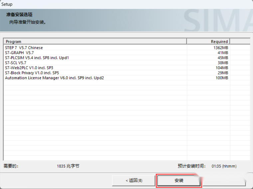Click the 104MB required size cell
Image resolution: width=253 pixels, height=189 pixels.
click(x=222, y=68)
